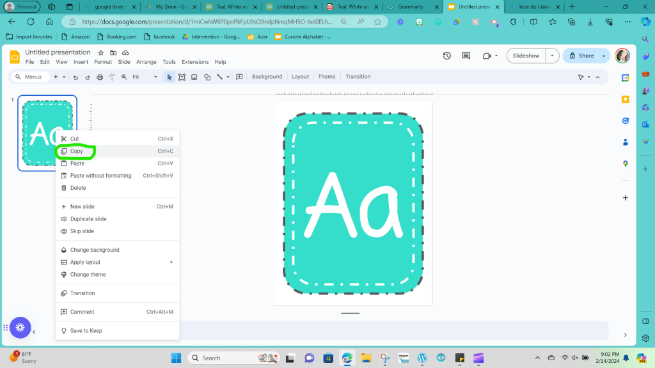The width and height of the screenshot is (655, 368).
Task: Click the Background button in the toolbar
Action: [x=267, y=77]
